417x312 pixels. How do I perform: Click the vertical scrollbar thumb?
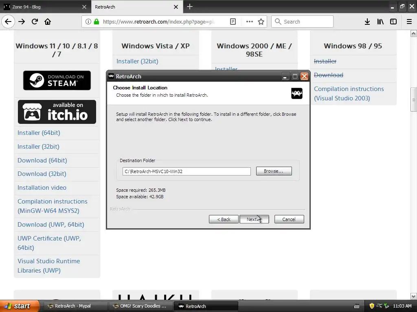(414, 100)
